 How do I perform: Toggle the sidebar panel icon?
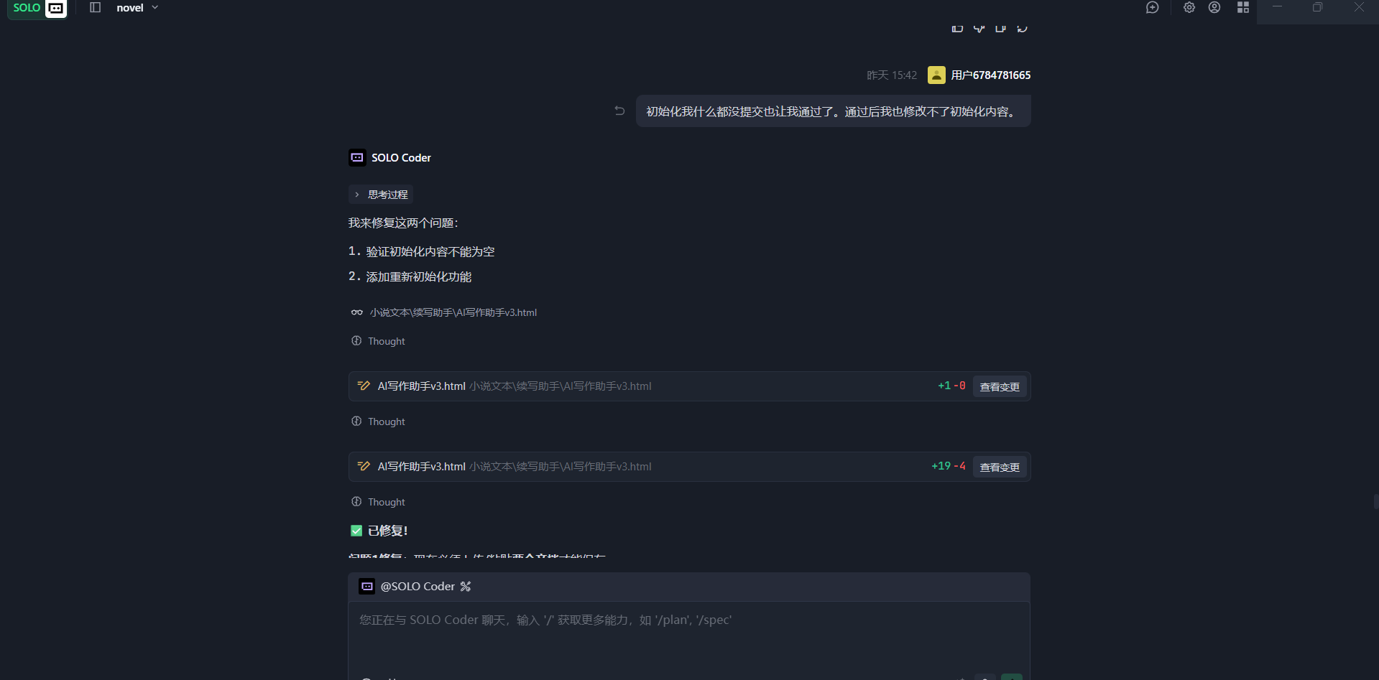(x=95, y=8)
